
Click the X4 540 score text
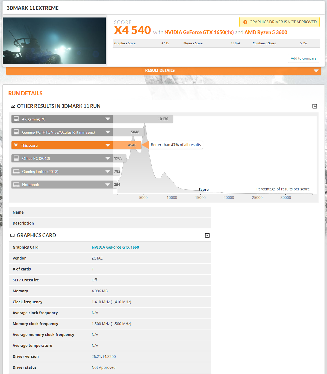(132, 30)
